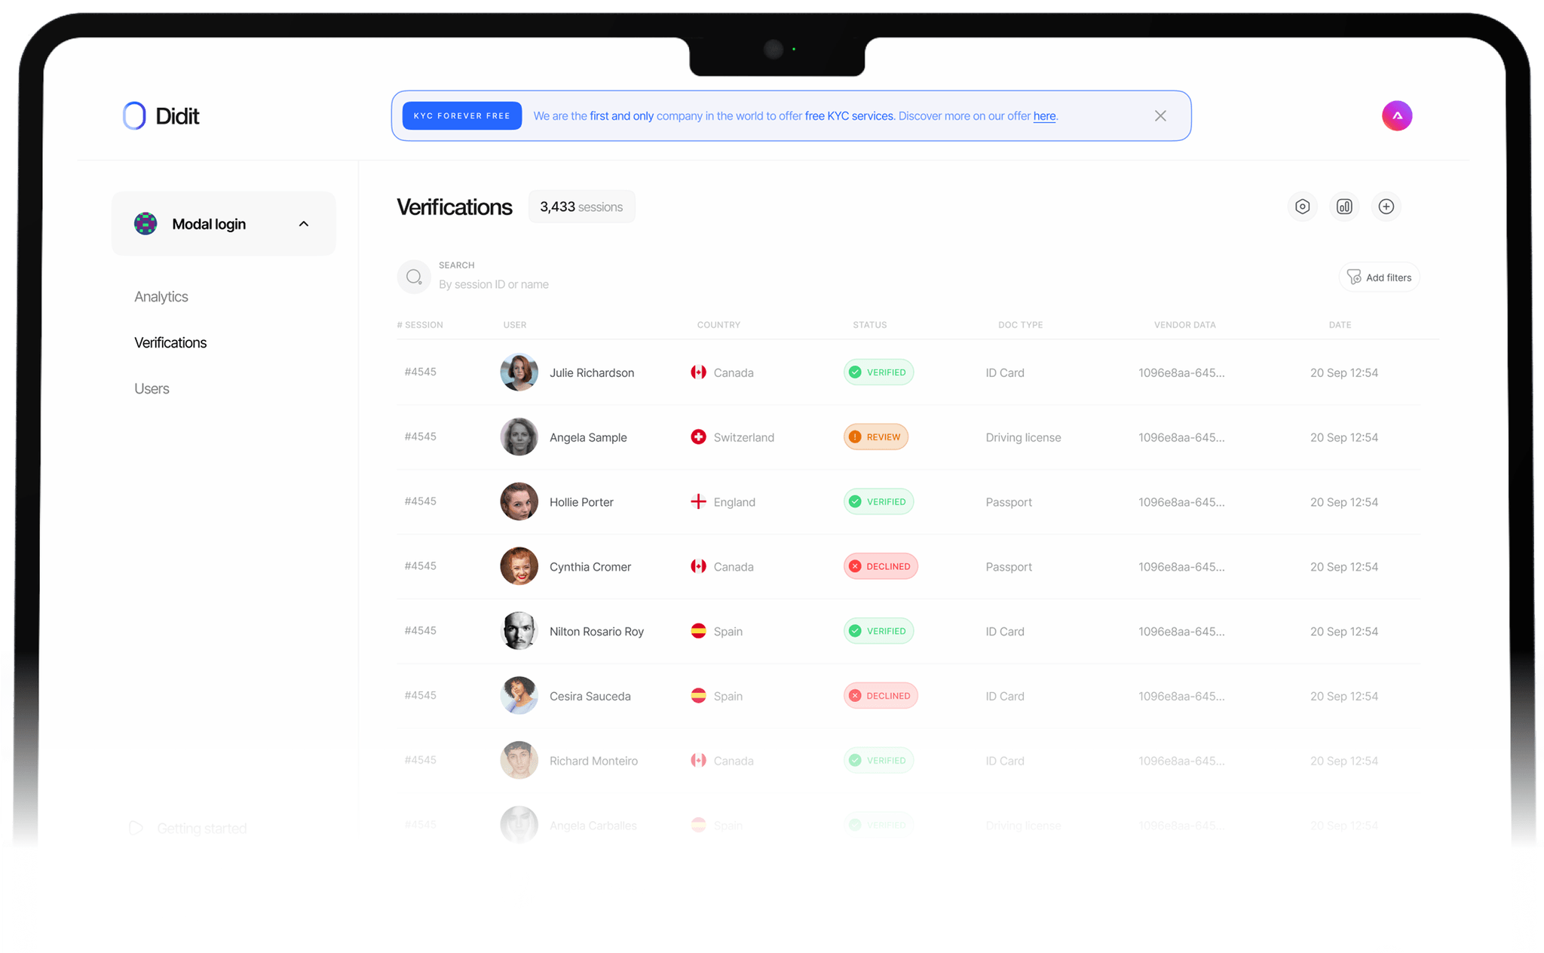The width and height of the screenshot is (1544, 953).
Task: Click the circular settings icon top right
Action: pyautogui.click(x=1303, y=207)
